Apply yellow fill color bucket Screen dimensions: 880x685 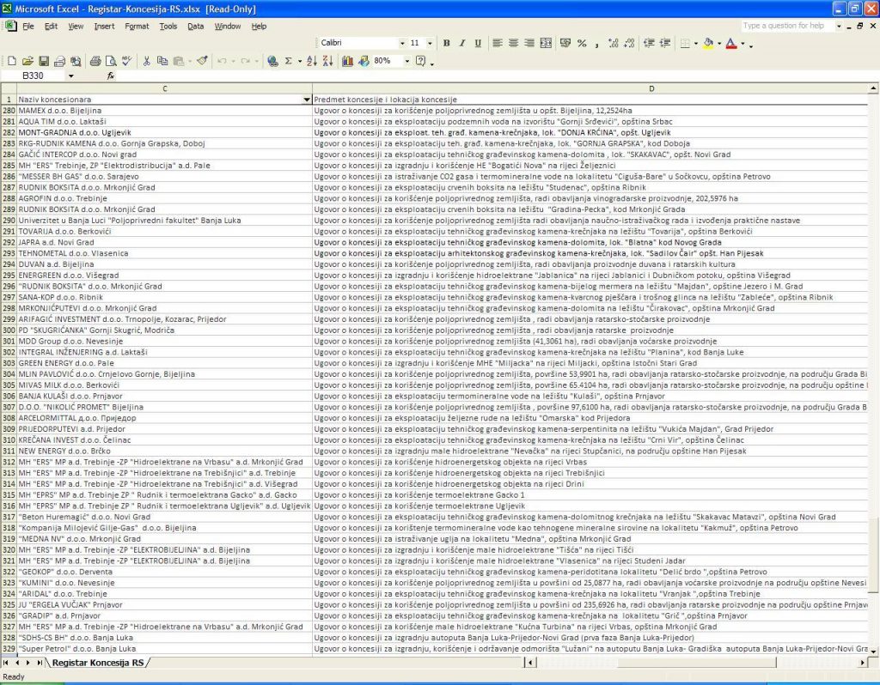click(708, 43)
